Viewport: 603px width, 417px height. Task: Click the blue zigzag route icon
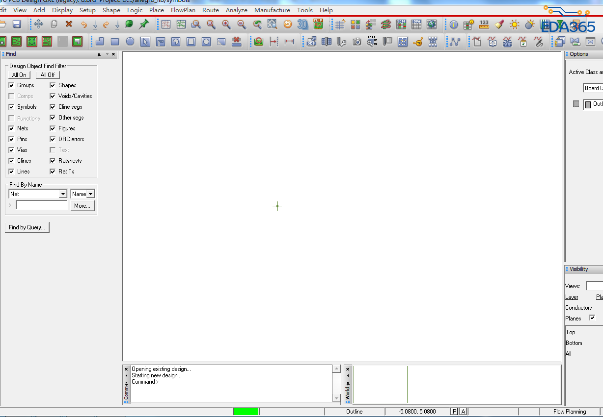(455, 42)
